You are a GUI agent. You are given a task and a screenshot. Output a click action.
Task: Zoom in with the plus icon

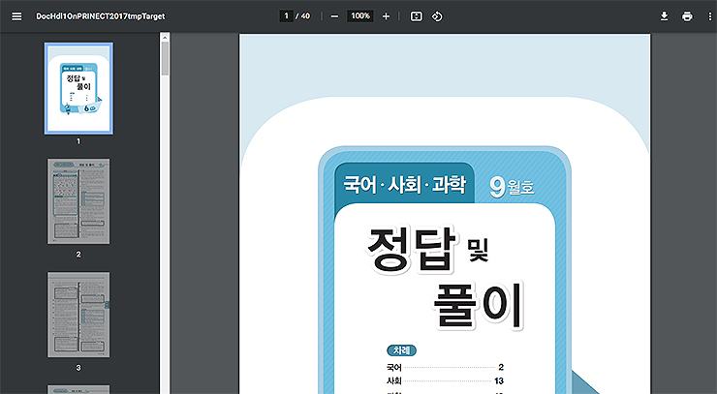[x=386, y=16]
